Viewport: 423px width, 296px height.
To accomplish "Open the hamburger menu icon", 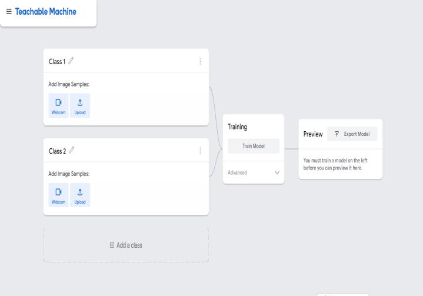I will coord(9,12).
